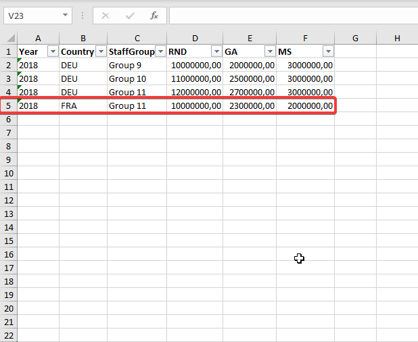This screenshot has height=342, width=418.
Task: Select row 5 header
Action: 9,105
